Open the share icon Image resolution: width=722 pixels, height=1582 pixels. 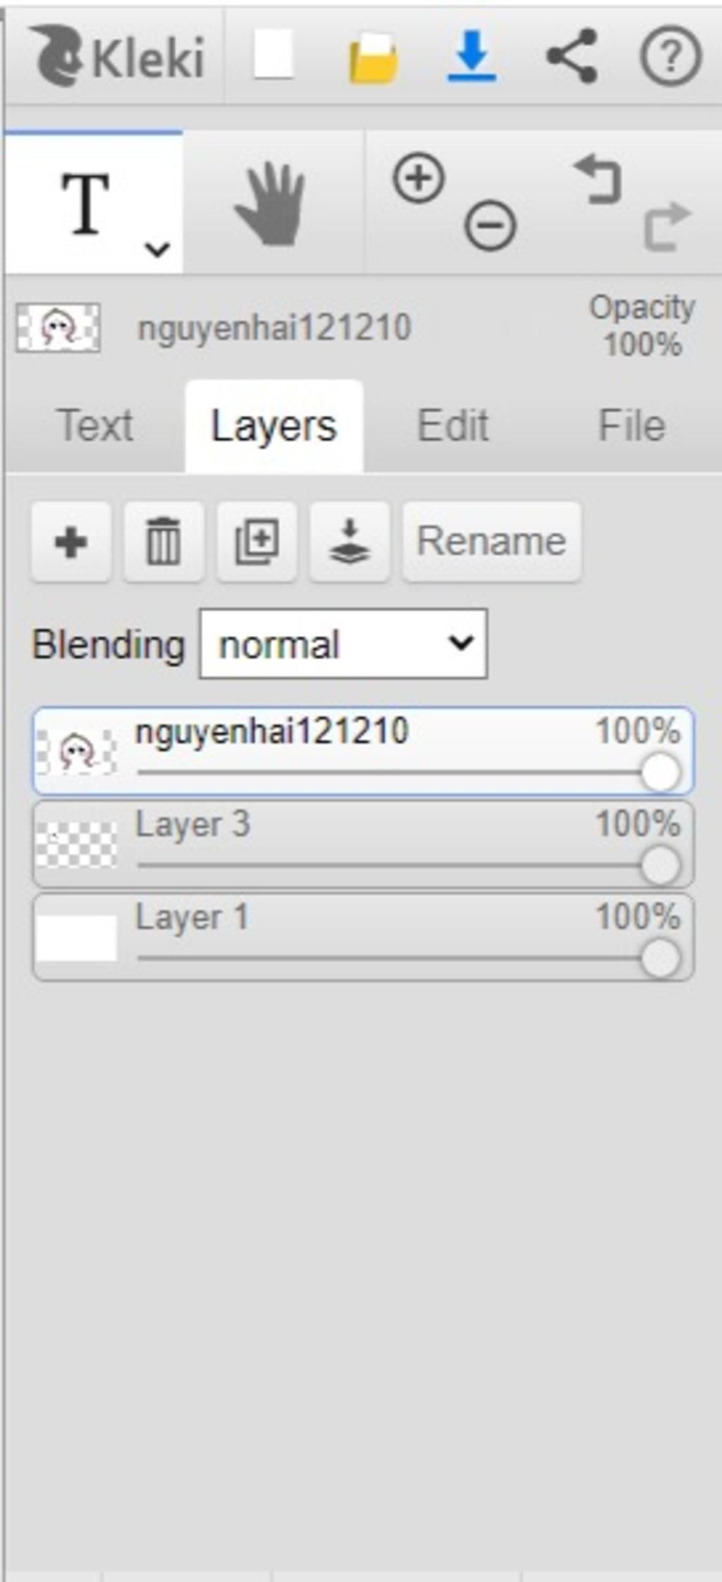pyautogui.click(x=572, y=56)
